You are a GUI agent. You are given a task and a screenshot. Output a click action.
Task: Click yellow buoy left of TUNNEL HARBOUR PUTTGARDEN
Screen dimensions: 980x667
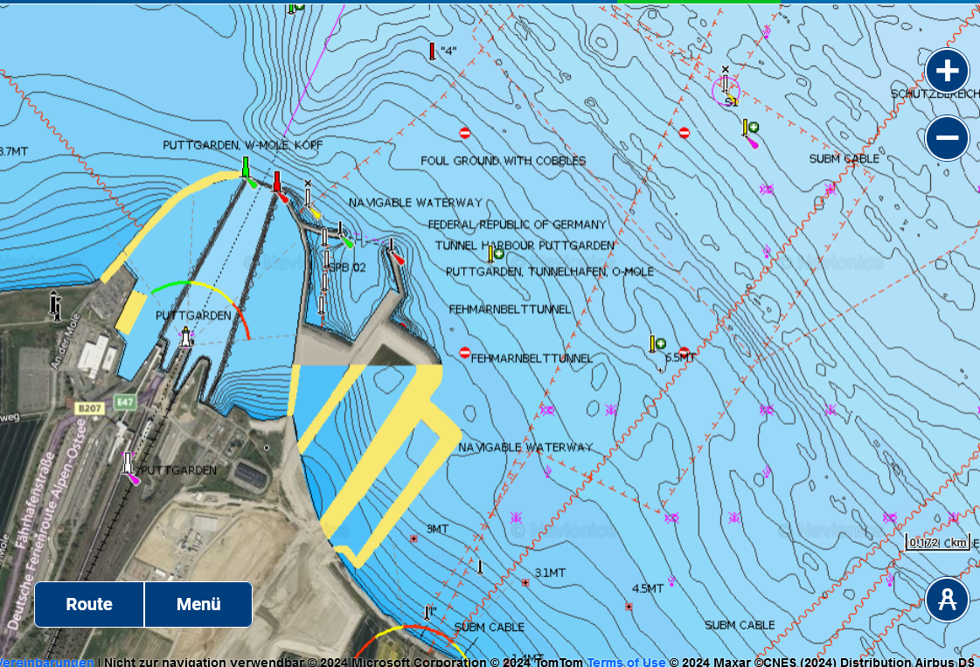pyautogui.click(x=492, y=254)
